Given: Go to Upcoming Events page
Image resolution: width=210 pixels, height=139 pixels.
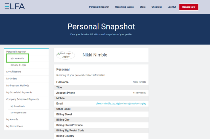Looking at the screenshot, I should [124, 7].
